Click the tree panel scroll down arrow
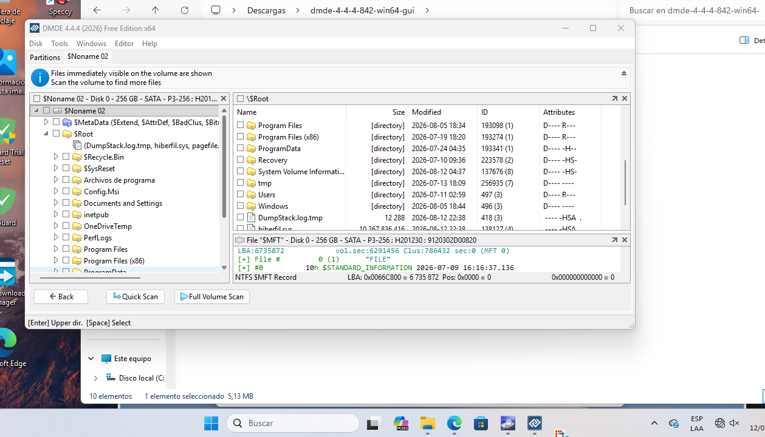765x437 pixels. point(224,268)
